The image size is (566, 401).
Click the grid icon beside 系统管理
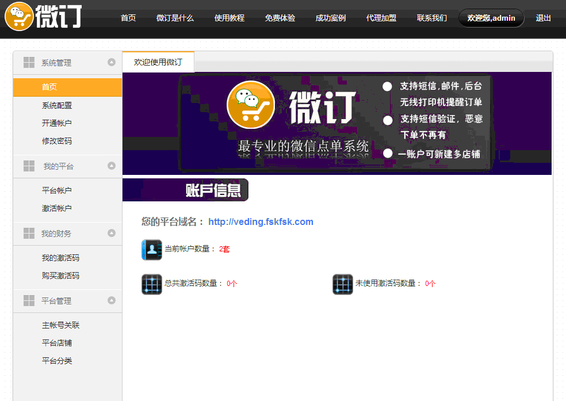(x=29, y=63)
